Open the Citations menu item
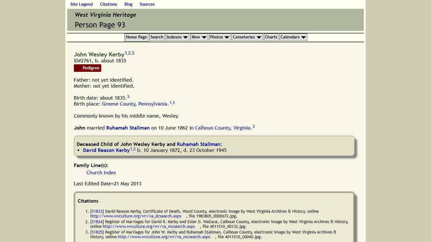 point(109,4)
